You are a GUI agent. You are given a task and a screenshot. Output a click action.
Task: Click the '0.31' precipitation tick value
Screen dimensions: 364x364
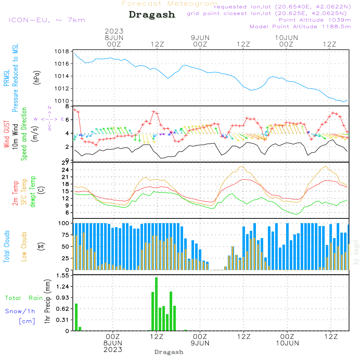(63, 320)
